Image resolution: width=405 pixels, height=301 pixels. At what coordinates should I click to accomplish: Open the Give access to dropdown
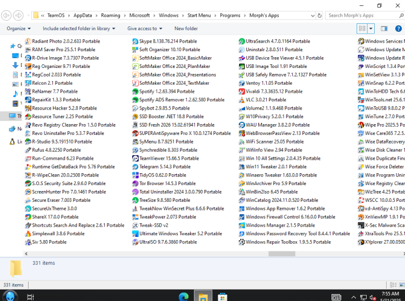[x=145, y=29]
